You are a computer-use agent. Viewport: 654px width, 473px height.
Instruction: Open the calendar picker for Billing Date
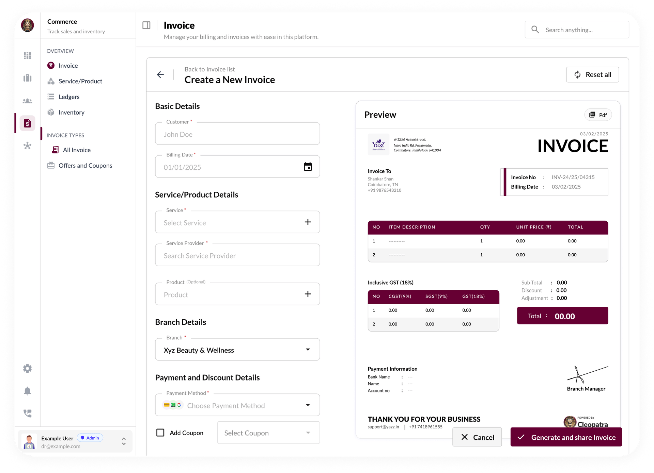point(308,167)
